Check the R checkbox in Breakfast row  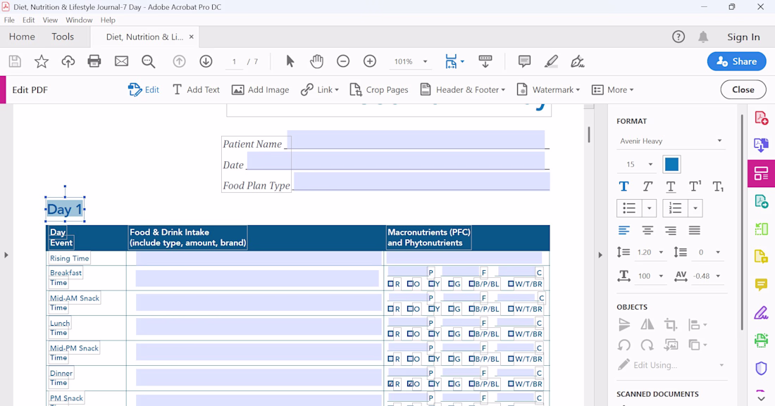pyautogui.click(x=391, y=284)
